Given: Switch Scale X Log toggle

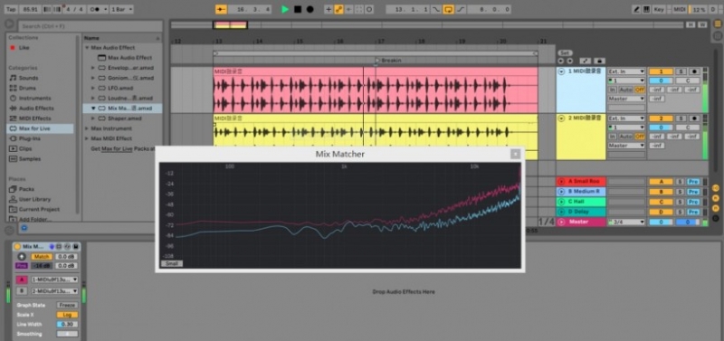Looking at the screenshot, I should coord(67,315).
